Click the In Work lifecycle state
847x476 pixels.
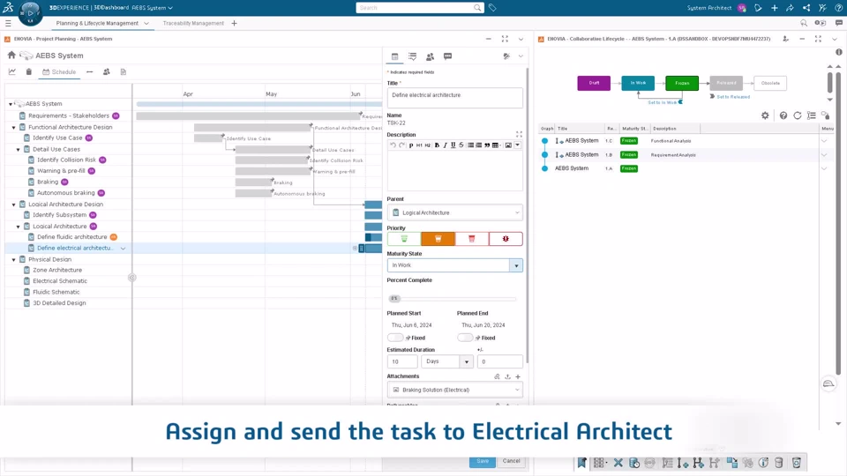coord(638,83)
